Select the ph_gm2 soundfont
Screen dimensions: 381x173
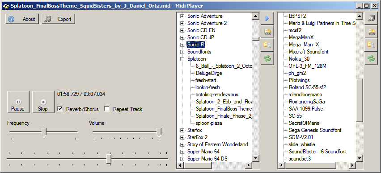tap(297, 73)
